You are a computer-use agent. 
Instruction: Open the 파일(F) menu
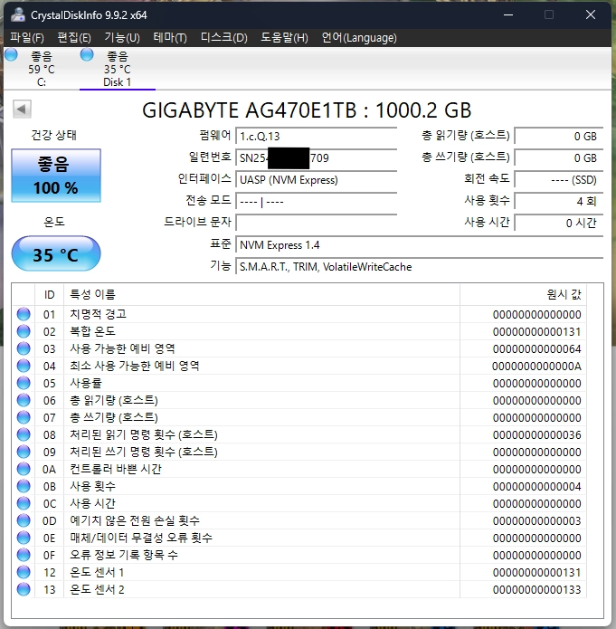click(x=27, y=38)
